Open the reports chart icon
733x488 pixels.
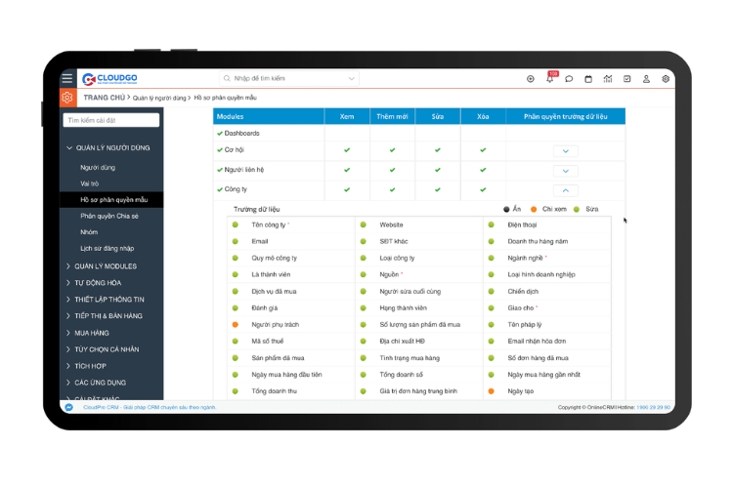coord(608,79)
